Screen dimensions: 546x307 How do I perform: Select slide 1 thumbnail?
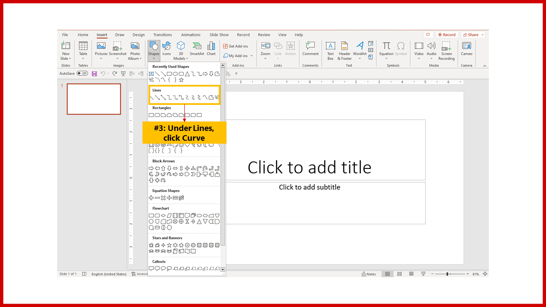pos(94,99)
